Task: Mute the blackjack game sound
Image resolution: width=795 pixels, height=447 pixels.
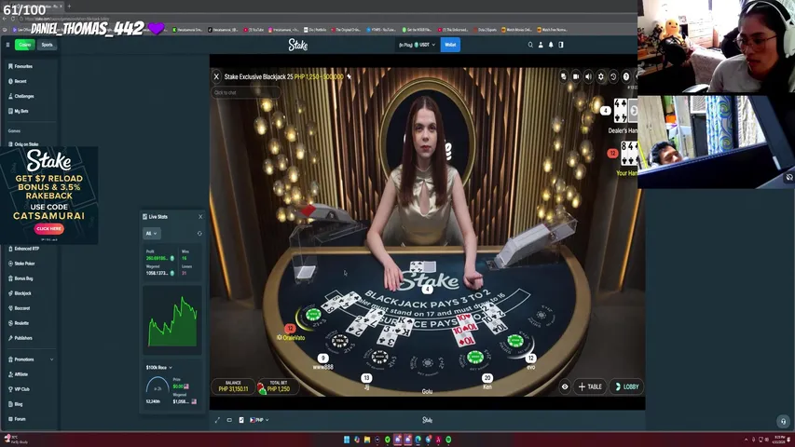Action: tap(588, 76)
